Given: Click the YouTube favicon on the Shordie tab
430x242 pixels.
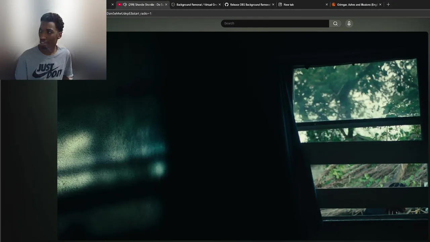Looking at the screenshot, I should point(120,4).
